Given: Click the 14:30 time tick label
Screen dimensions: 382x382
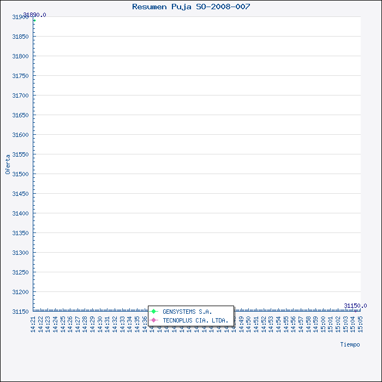Looking at the screenshot, I should coord(100,323).
